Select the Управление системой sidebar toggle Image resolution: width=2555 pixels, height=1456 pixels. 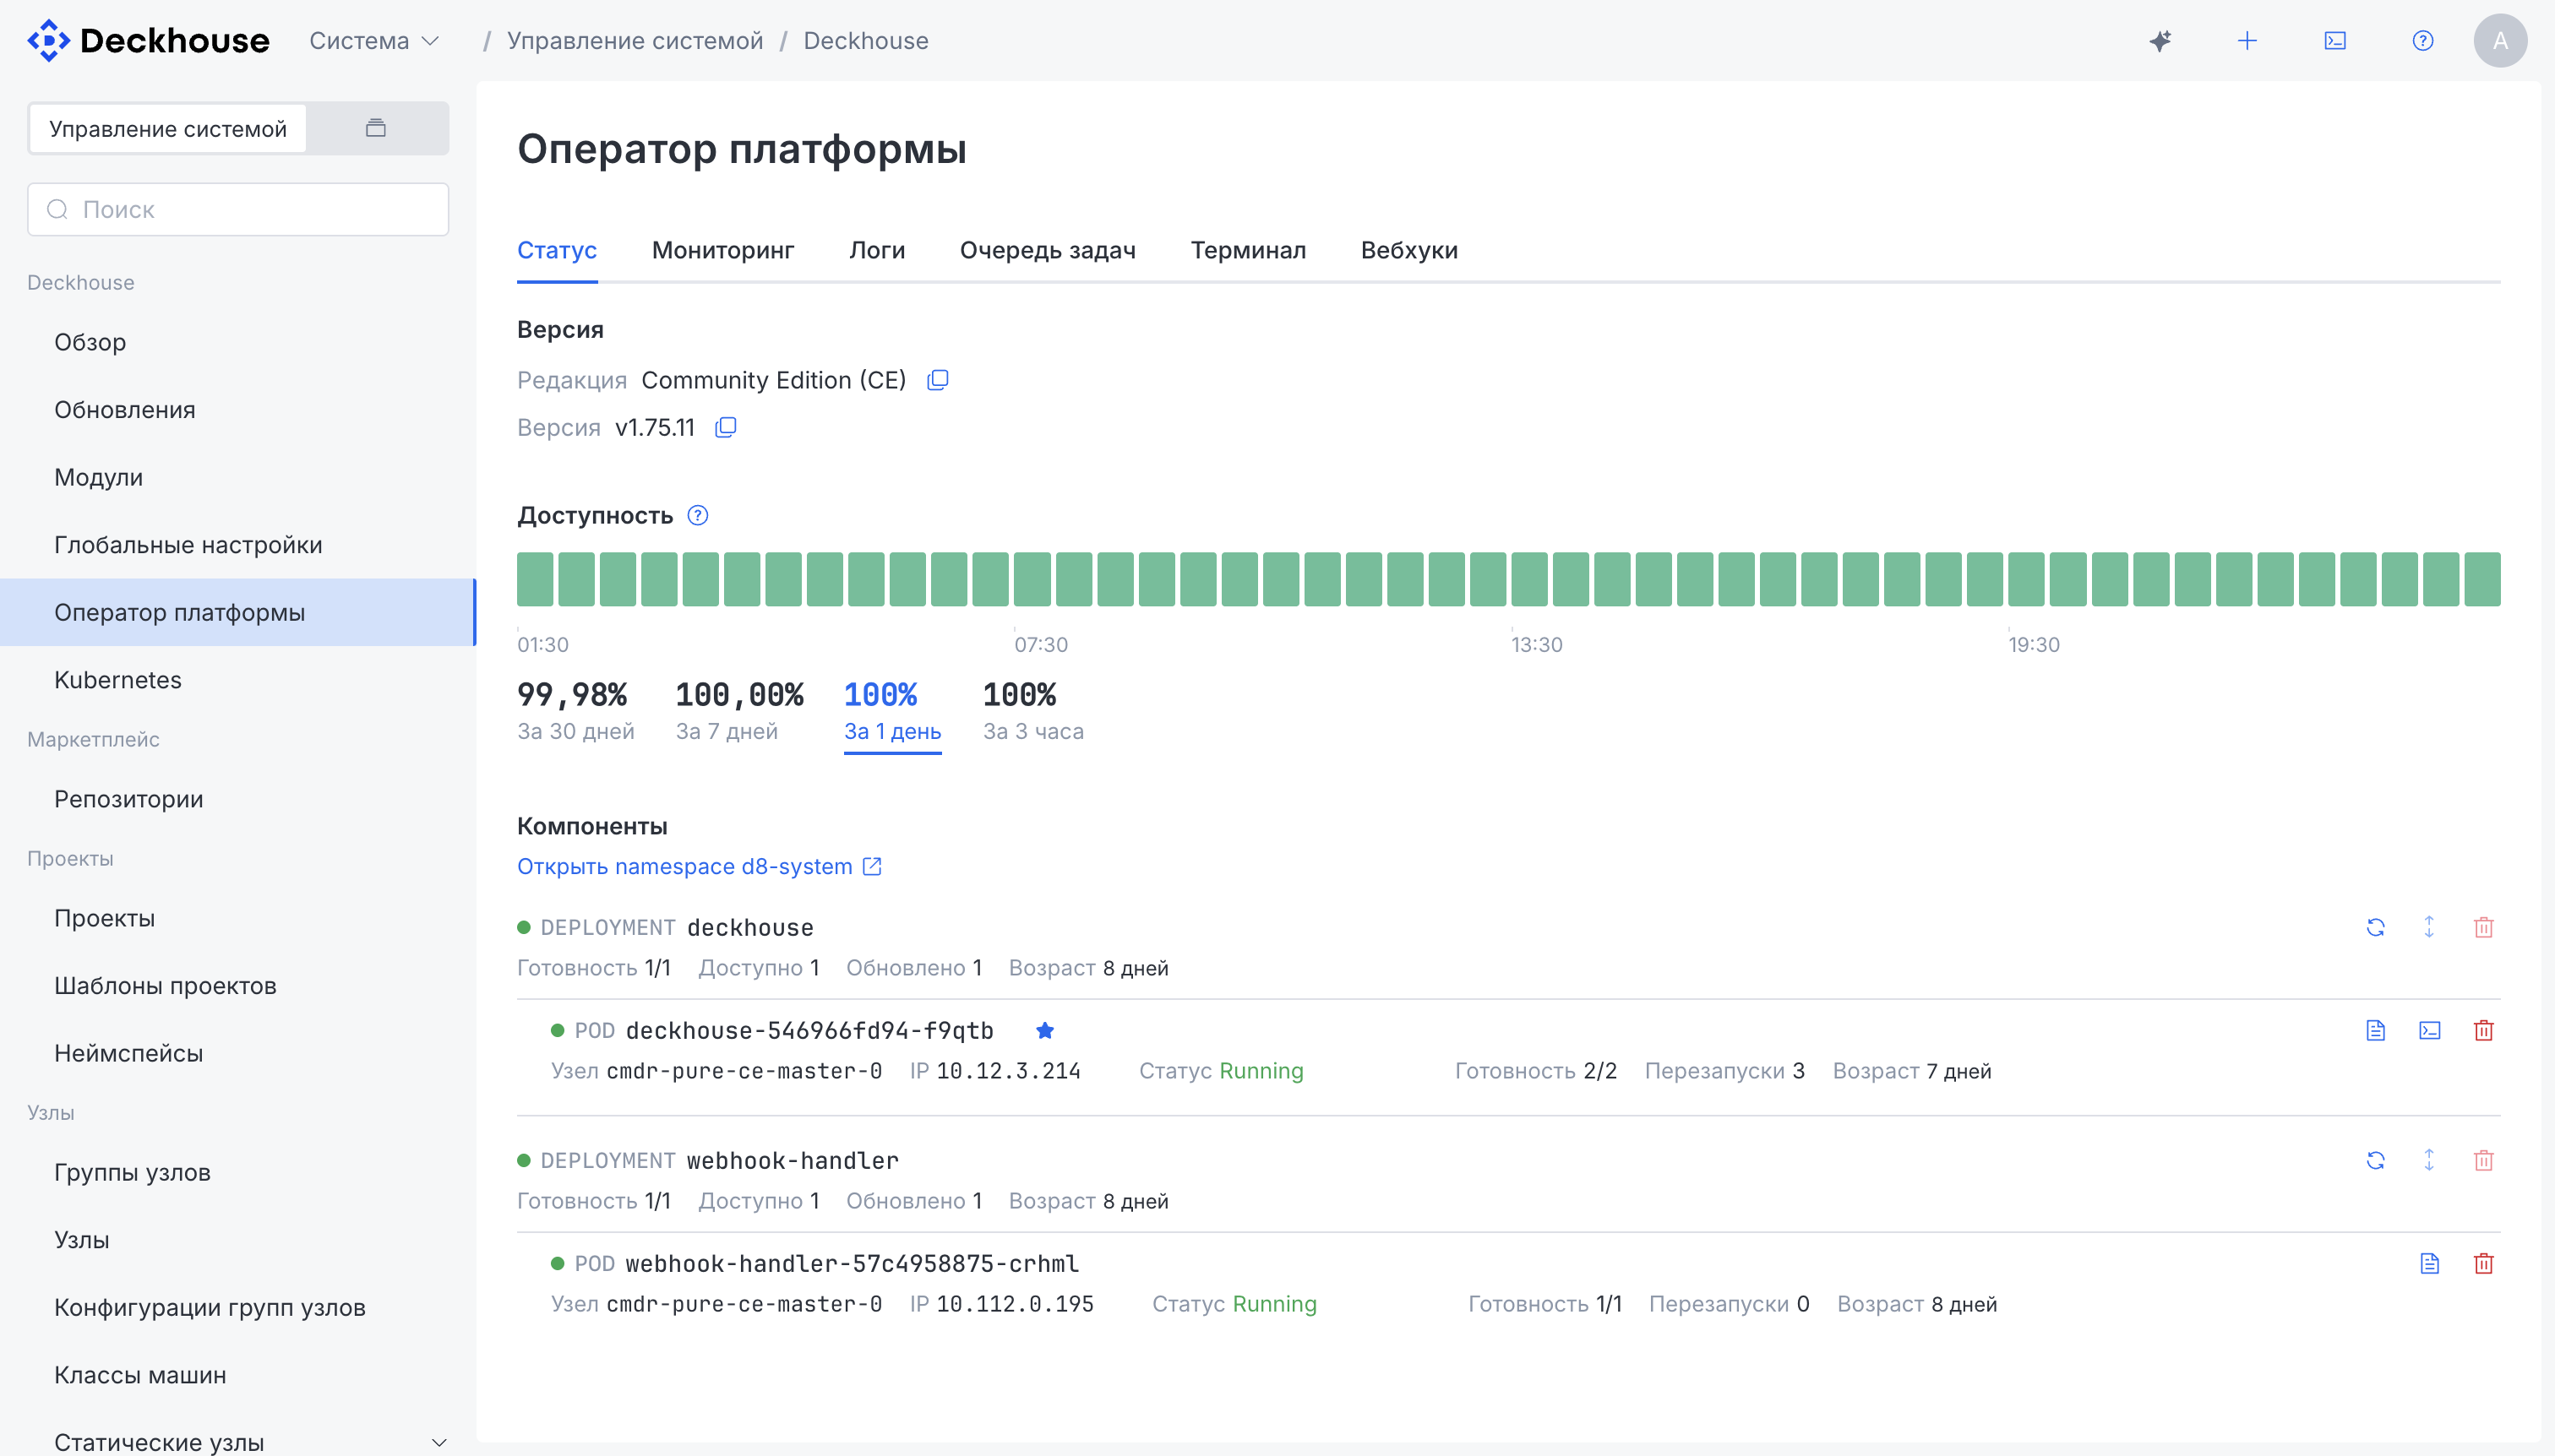tap(167, 129)
